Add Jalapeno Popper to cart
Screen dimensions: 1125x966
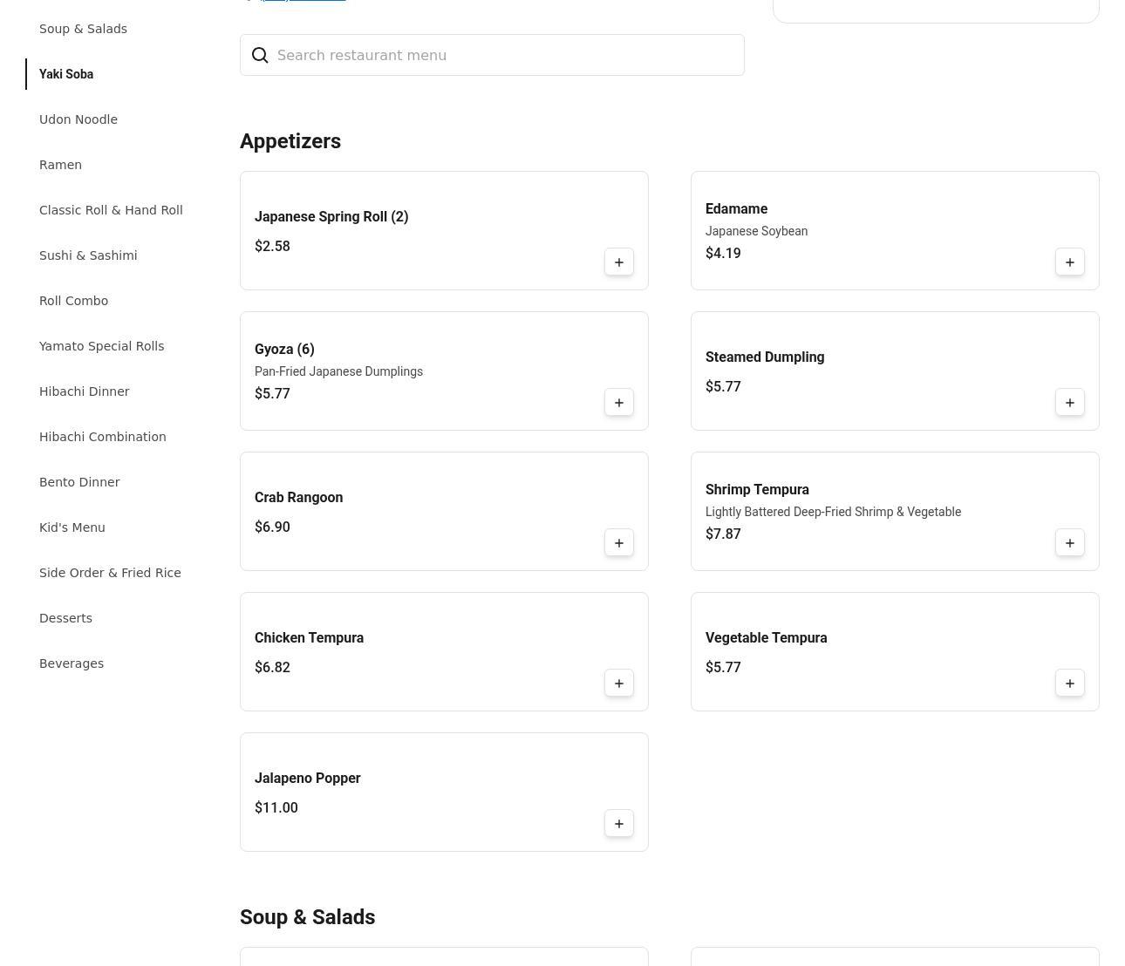[x=618, y=824]
